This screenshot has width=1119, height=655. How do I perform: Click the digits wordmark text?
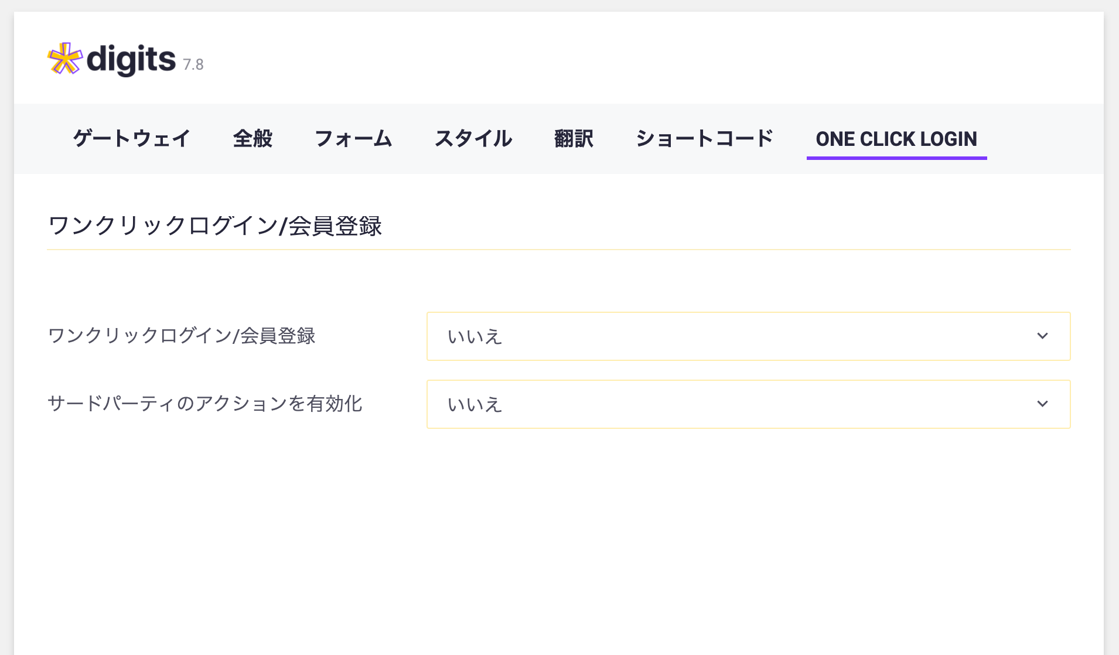[x=131, y=60]
